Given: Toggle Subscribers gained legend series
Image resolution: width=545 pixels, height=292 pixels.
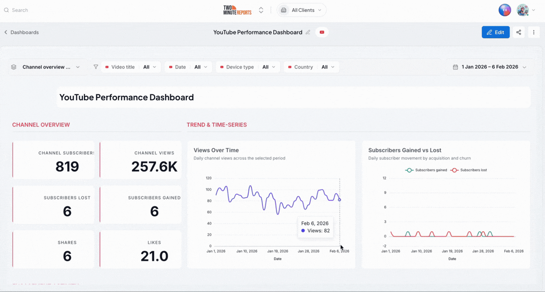Looking at the screenshot, I should click(x=426, y=170).
